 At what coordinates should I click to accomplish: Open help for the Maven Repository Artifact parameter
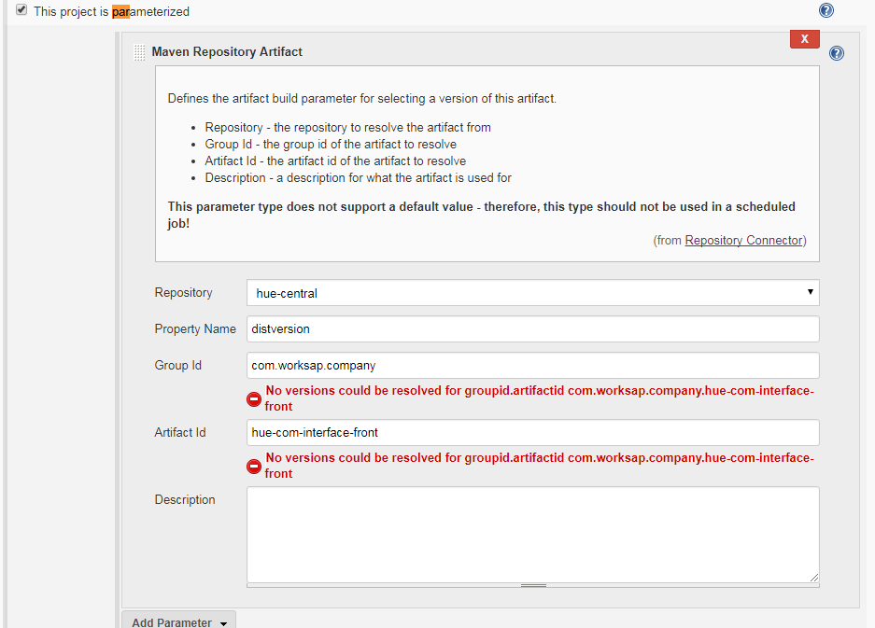click(836, 53)
